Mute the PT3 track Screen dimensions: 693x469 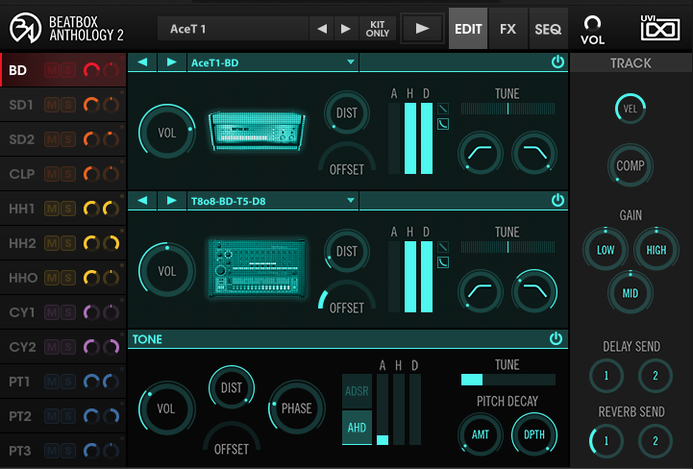52,451
